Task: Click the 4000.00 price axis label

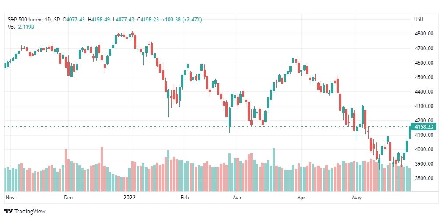Action: tap(423, 149)
